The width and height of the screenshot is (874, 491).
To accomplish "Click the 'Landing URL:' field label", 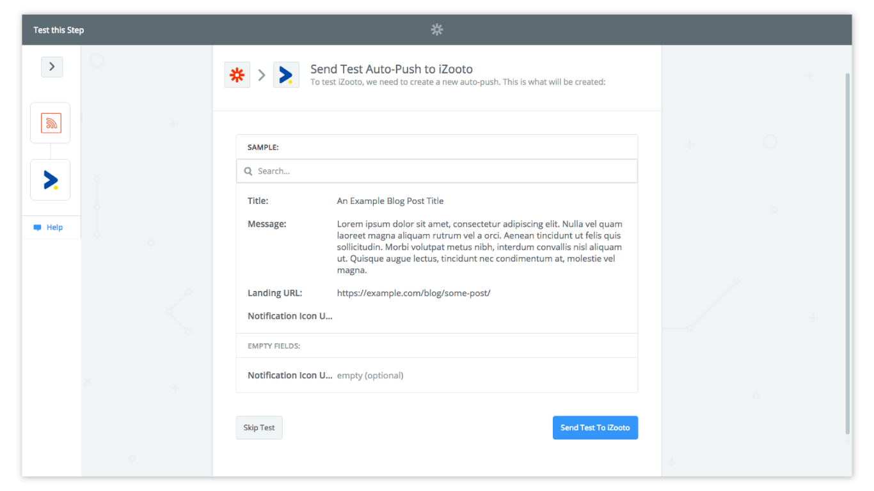I will 275,293.
